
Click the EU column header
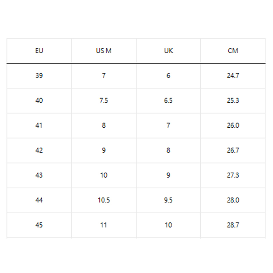tap(39, 51)
